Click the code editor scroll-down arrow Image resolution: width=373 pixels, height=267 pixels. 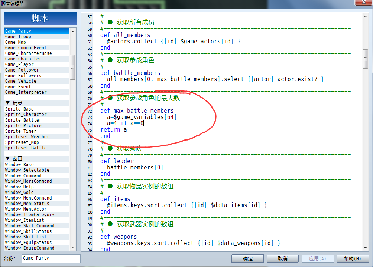[x=366, y=248]
